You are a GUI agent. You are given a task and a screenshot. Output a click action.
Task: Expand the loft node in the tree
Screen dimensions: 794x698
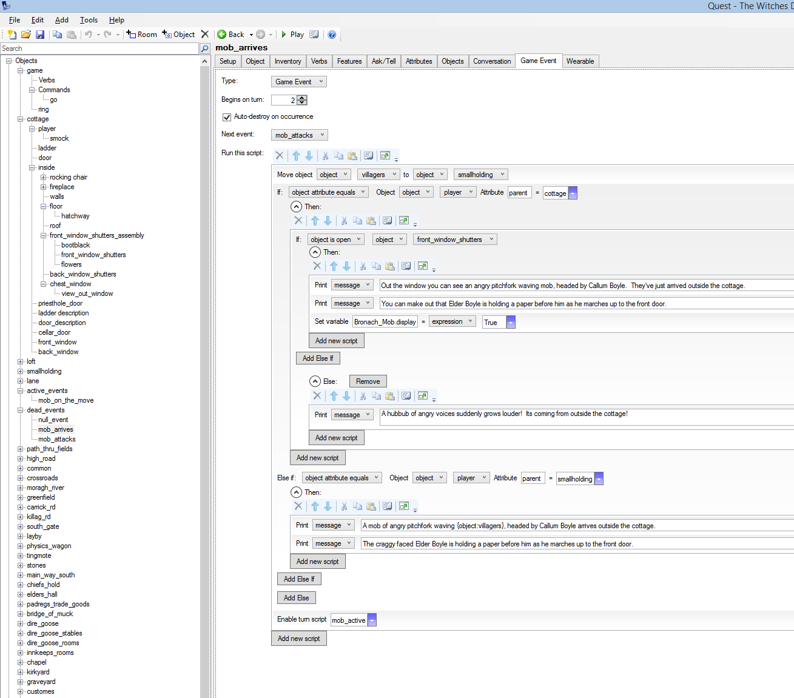pos(21,361)
